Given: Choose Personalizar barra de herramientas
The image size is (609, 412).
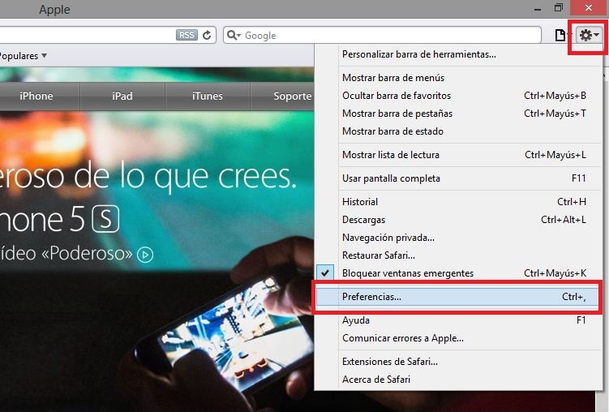Looking at the screenshot, I should pos(418,54).
